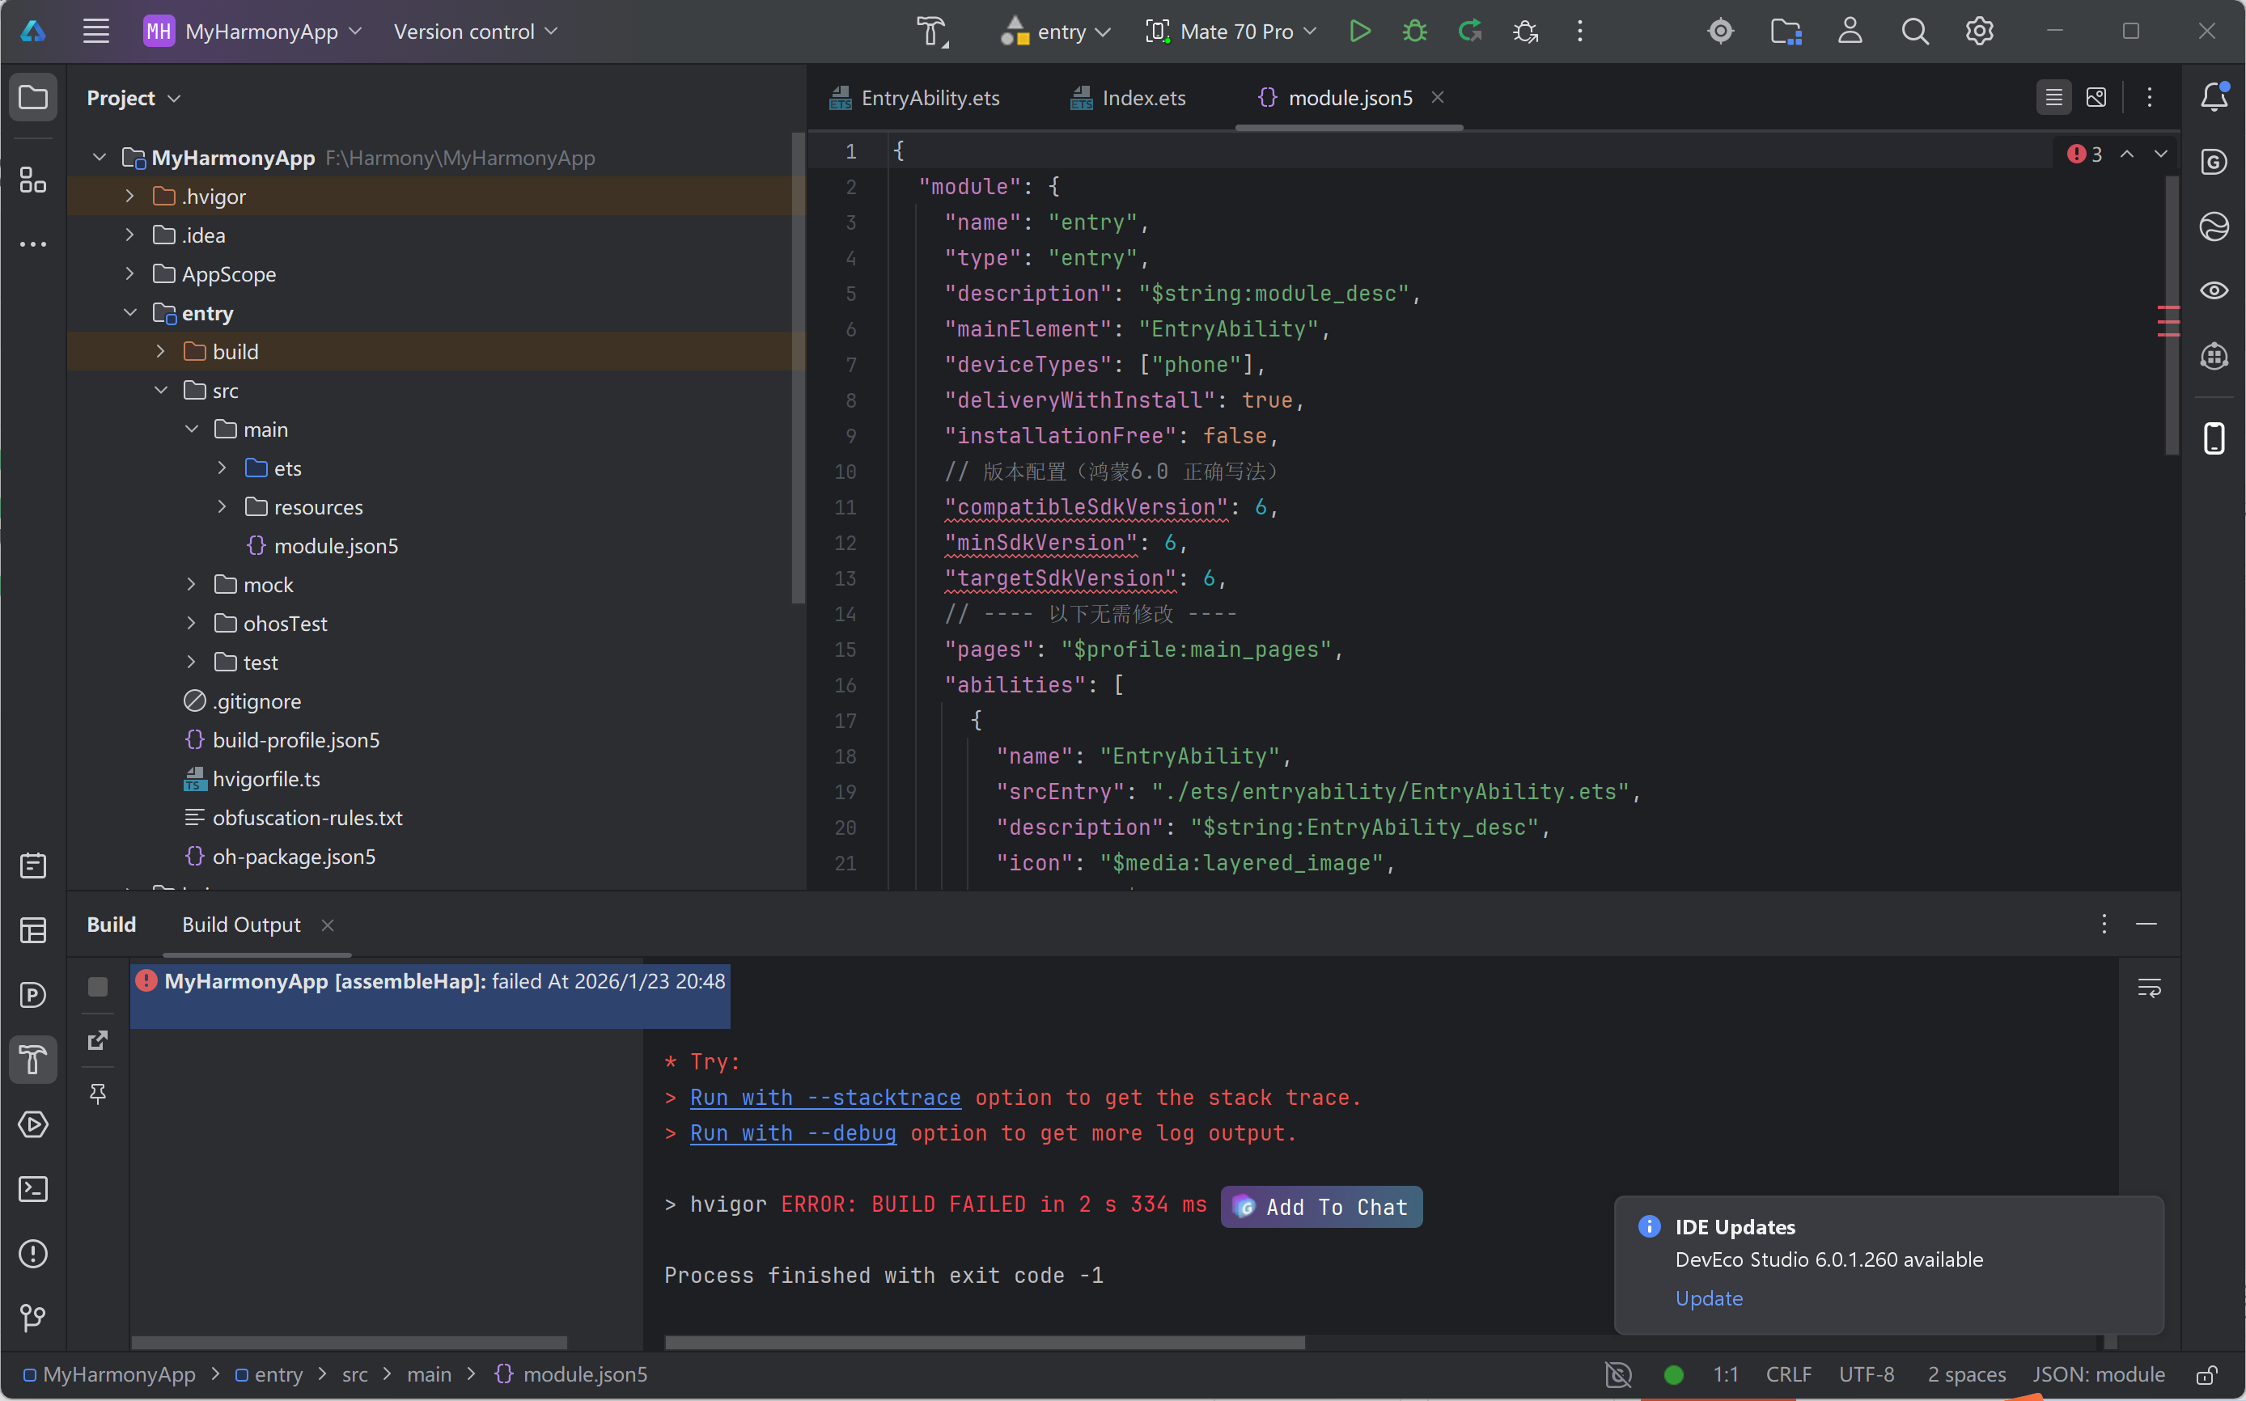Click the Debug bug icon in the toolbar
The image size is (2246, 1401).
[1414, 32]
